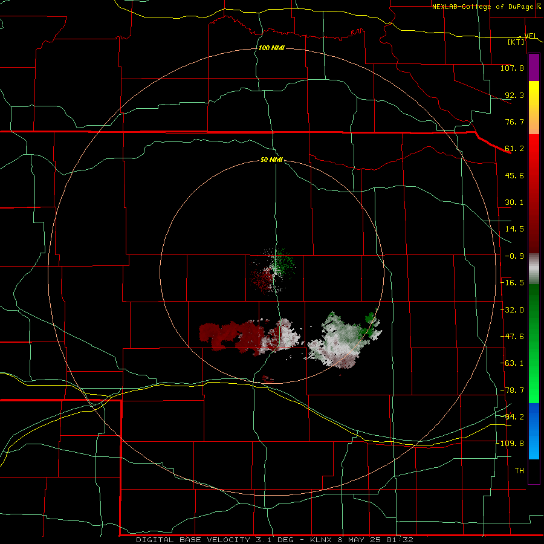Click the 61.2 legend value
Screen dimensions: 544x544
pyautogui.click(x=514, y=149)
